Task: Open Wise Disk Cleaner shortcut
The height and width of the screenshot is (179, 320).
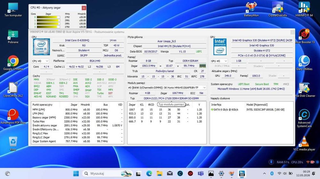Action: (305, 89)
